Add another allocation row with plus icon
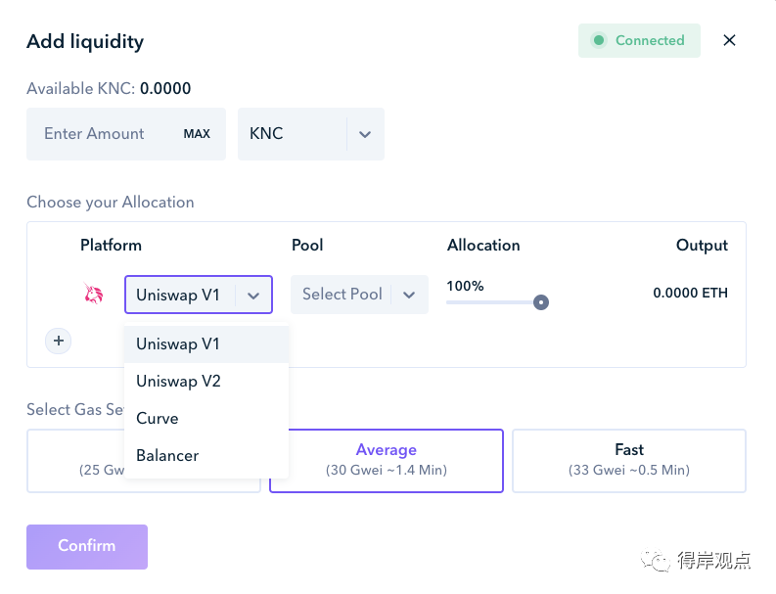 (59, 341)
